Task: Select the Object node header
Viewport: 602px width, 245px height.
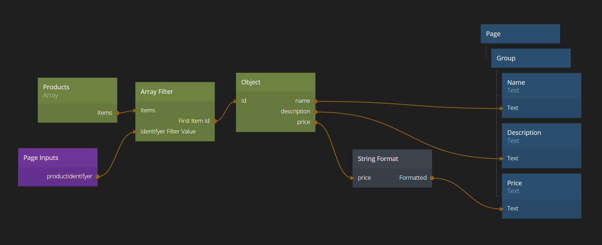Action: pos(275,82)
